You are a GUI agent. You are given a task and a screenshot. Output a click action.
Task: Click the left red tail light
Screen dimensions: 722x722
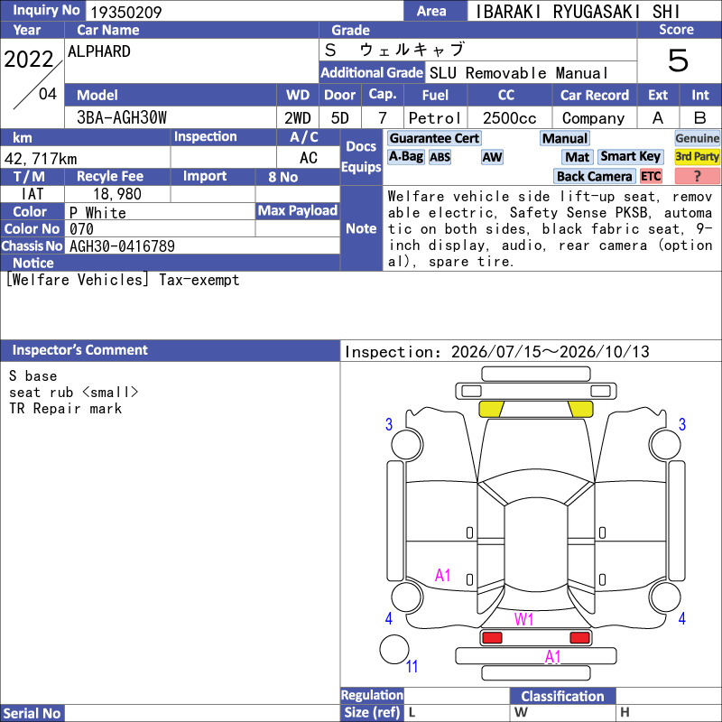click(492, 638)
